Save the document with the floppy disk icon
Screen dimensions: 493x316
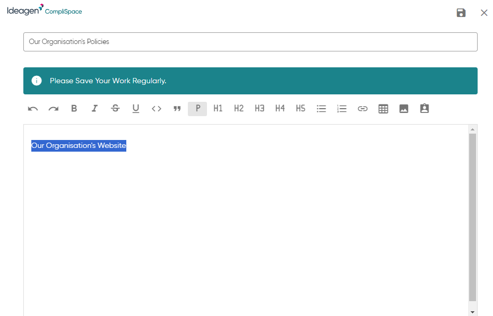point(461,13)
